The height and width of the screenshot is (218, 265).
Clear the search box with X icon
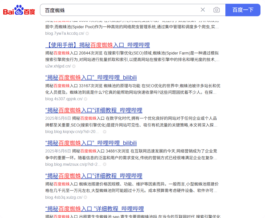pyautogui.click(x=203, y=10)
